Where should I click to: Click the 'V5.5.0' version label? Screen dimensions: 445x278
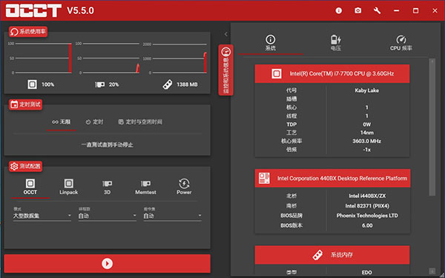click(81, 11)
